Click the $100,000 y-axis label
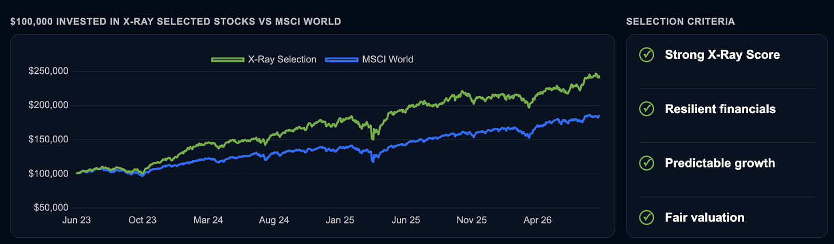The width and height of the screenshot is (834, 244). 48,174
